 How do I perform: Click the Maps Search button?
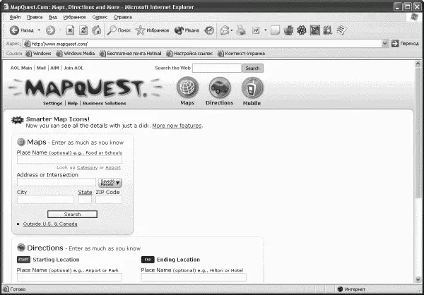coord(72,215)
